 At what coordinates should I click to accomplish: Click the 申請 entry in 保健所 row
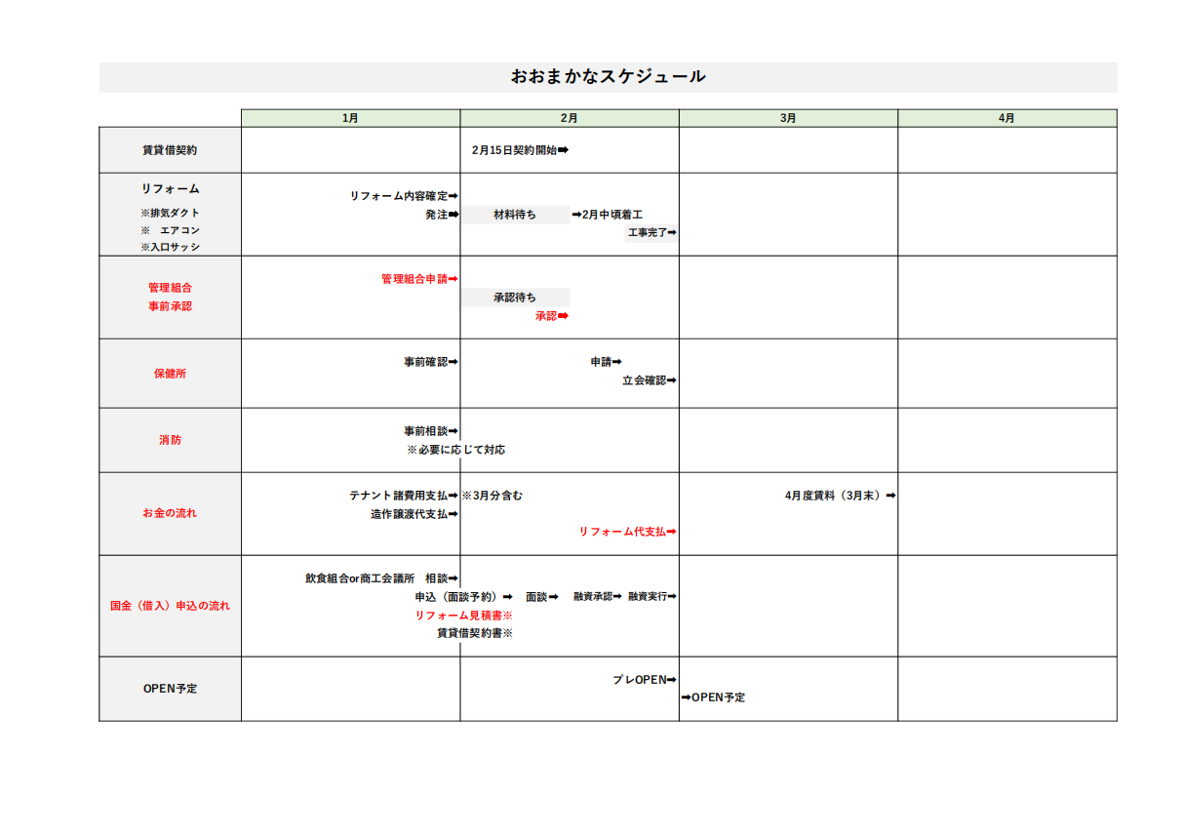click(606, 362)
